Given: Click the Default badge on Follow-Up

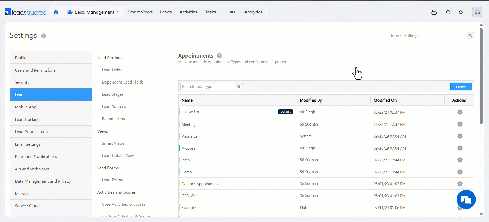Looking at the screenshot, I should [286, 112].
